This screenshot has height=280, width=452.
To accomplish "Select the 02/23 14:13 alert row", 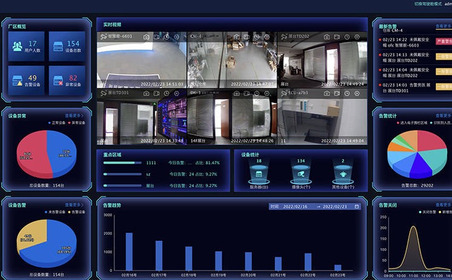I will point(415,57).
